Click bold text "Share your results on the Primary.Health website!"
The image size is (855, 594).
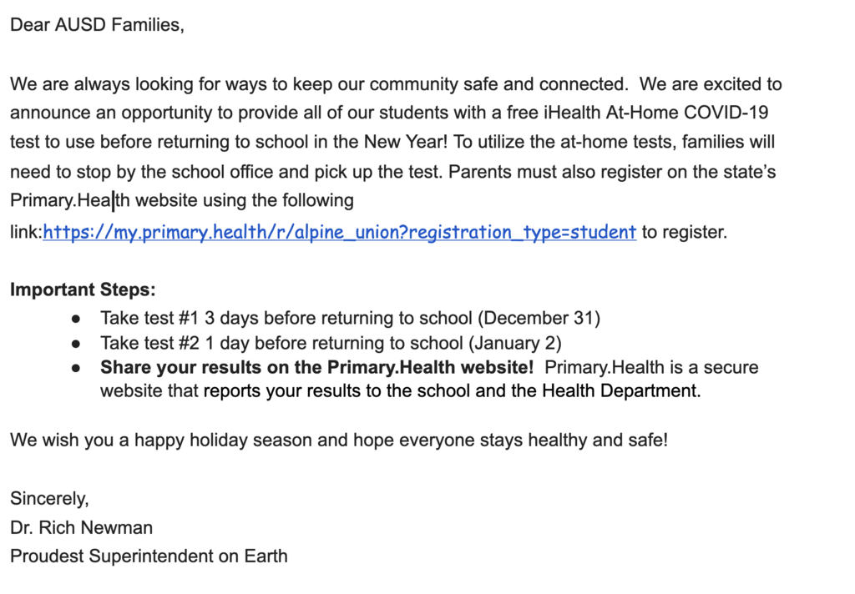316,367
